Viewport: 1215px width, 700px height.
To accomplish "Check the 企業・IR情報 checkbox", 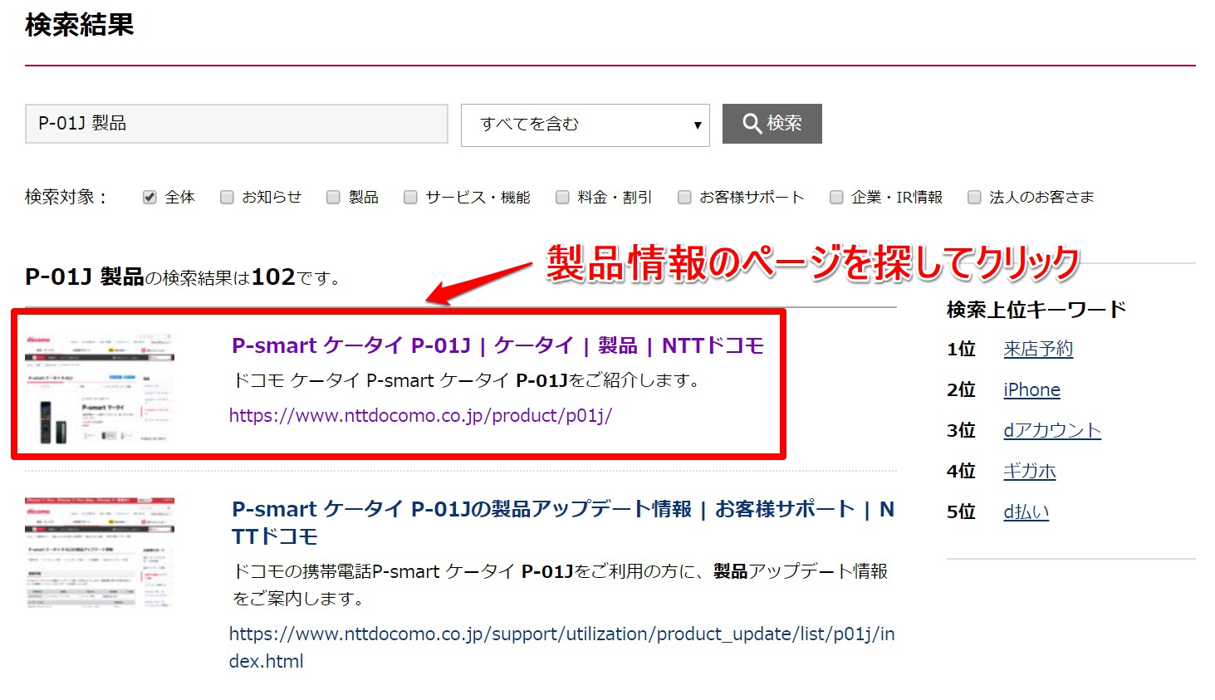I will click(x=836, y=197).
